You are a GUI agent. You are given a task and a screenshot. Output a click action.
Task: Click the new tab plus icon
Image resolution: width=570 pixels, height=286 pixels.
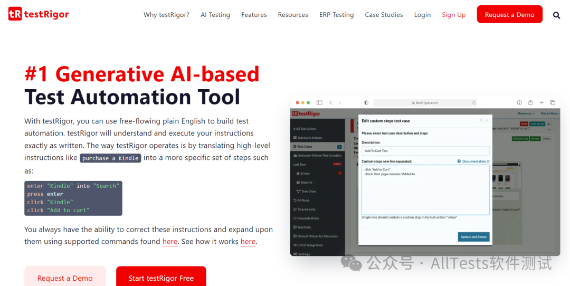(541, 102)
